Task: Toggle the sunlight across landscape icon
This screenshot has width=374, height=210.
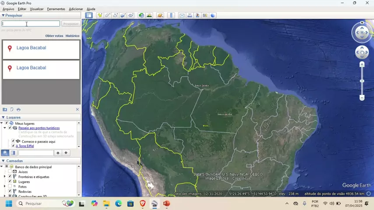Action: [149, 15]
